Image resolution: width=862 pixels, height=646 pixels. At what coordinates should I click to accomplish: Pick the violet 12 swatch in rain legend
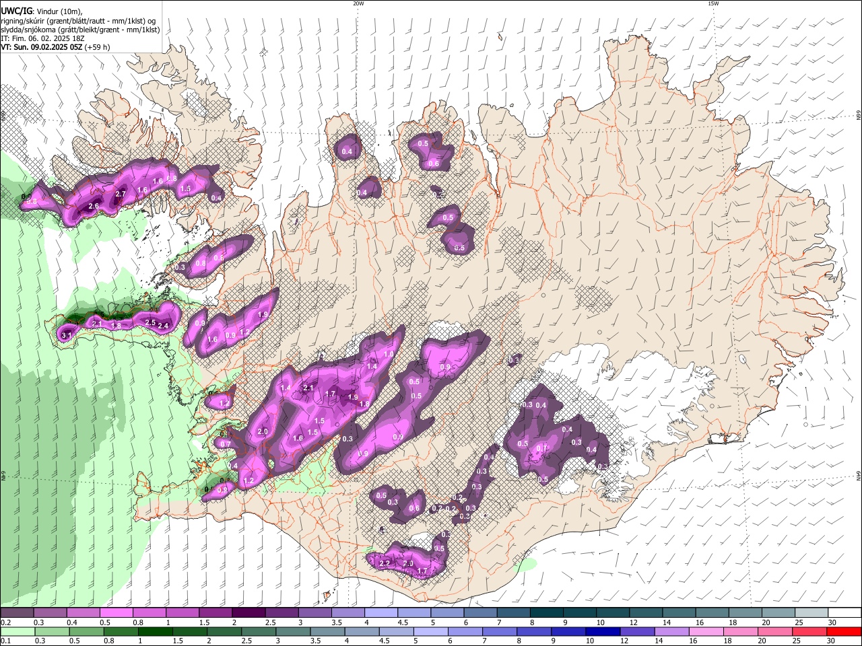pos(638,631)
